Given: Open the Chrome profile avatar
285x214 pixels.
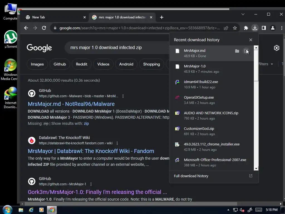Looking at the screenshot, I should coord(273,28).
